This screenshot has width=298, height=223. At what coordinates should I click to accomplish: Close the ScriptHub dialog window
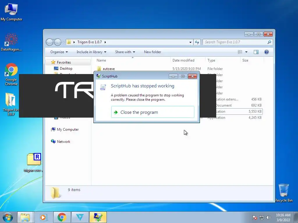[x=192, y=76]
